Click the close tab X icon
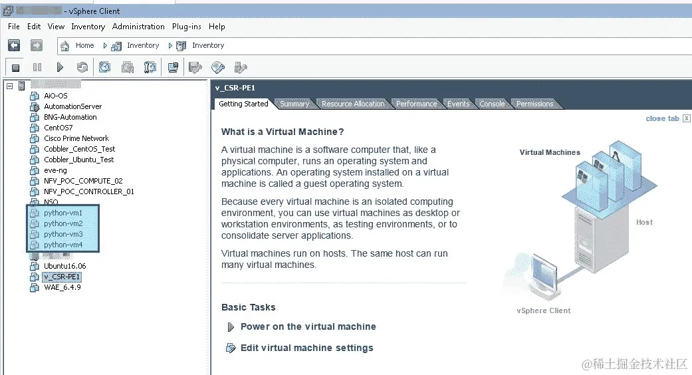Screen dimensions: 692x375 686,118
